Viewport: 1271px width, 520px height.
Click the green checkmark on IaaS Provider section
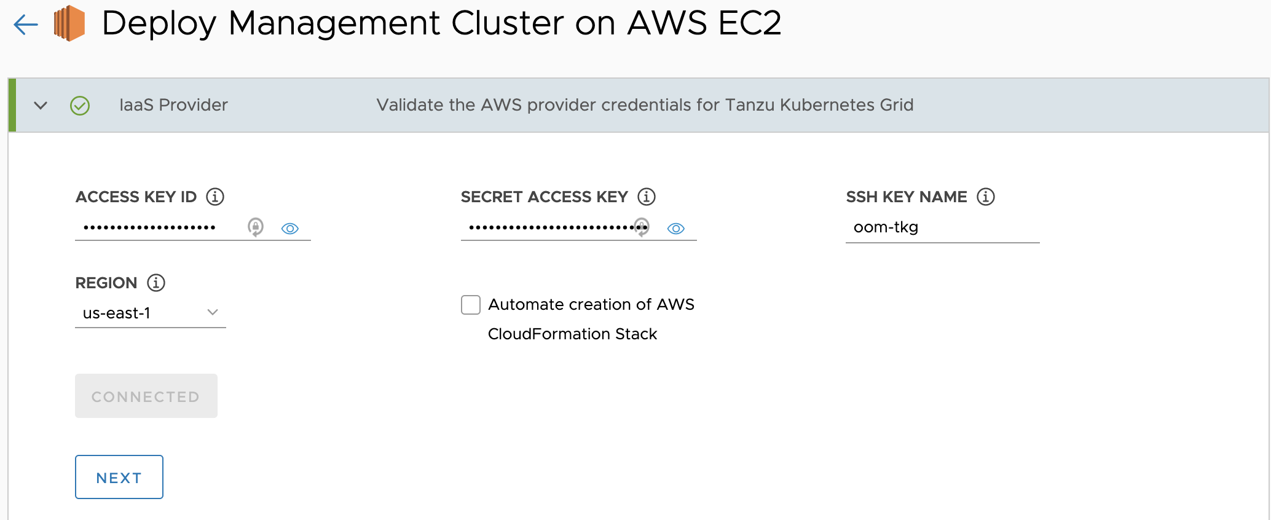tap(80, 105)
